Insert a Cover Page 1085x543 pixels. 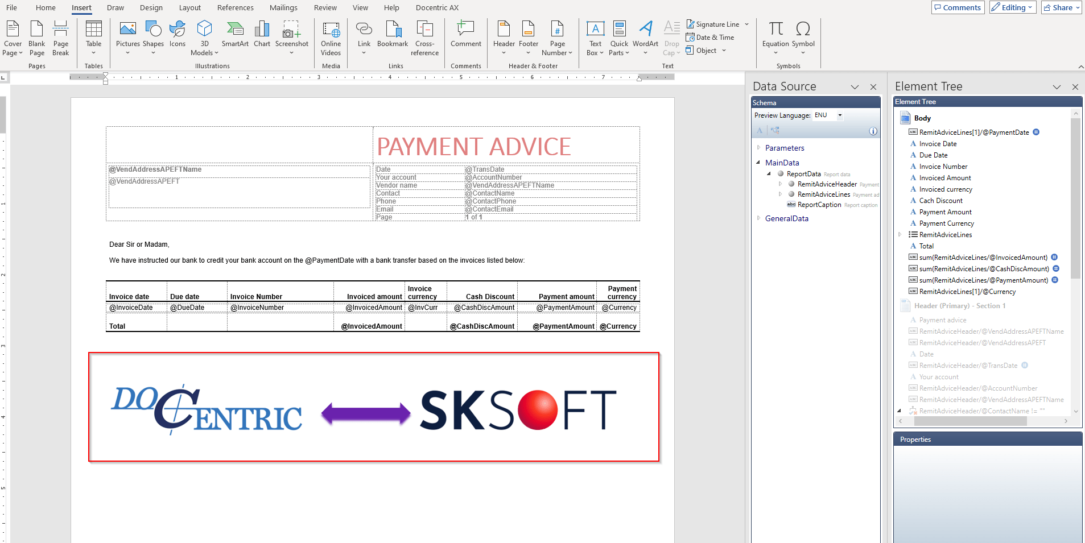13,38
